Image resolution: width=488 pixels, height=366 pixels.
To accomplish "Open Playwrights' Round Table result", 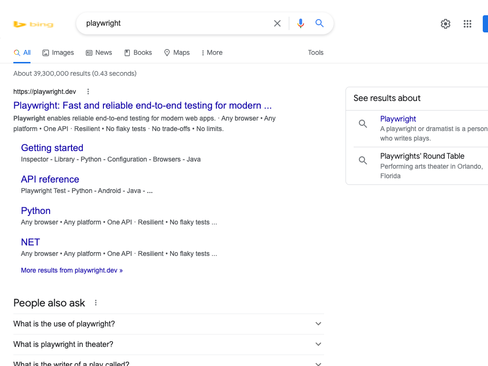I will coord(422,156).
